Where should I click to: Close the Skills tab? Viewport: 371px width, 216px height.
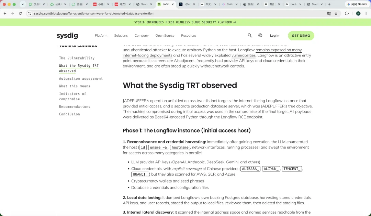pyautogui.click(x=236, y=4)
